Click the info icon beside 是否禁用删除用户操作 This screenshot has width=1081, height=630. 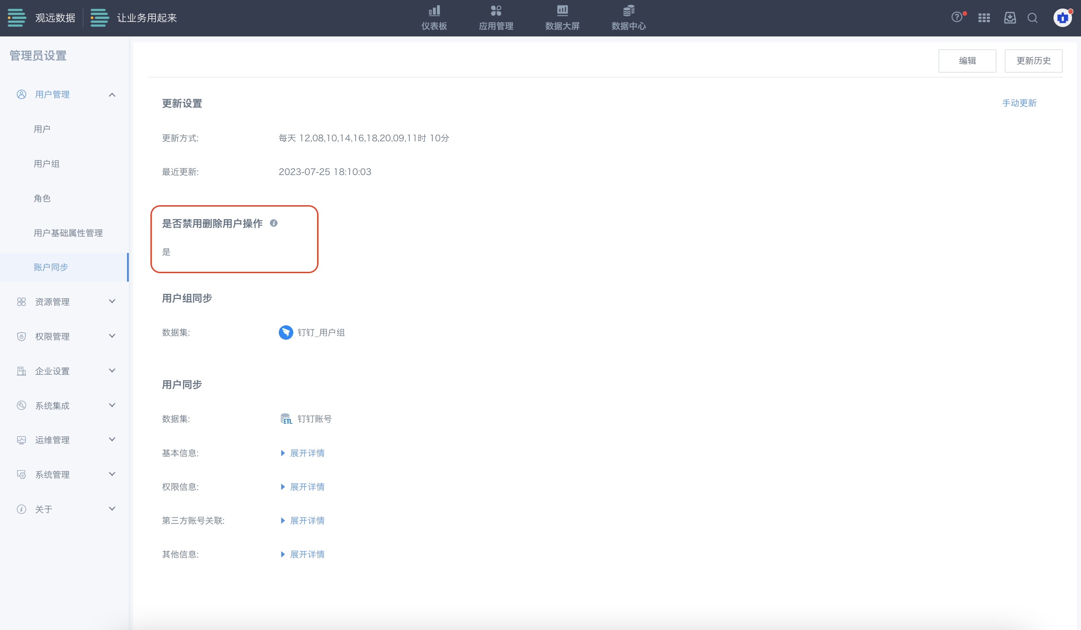coord(273,223)
